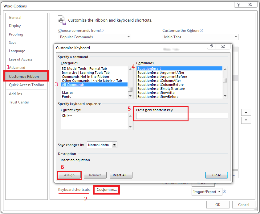Switch to Quick Access Toolbar section

[26, 85]
